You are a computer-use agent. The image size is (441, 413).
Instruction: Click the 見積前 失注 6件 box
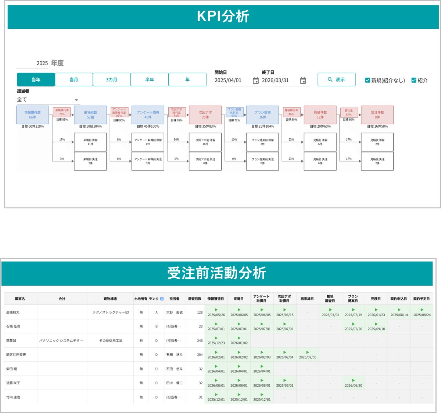point(320,161)
